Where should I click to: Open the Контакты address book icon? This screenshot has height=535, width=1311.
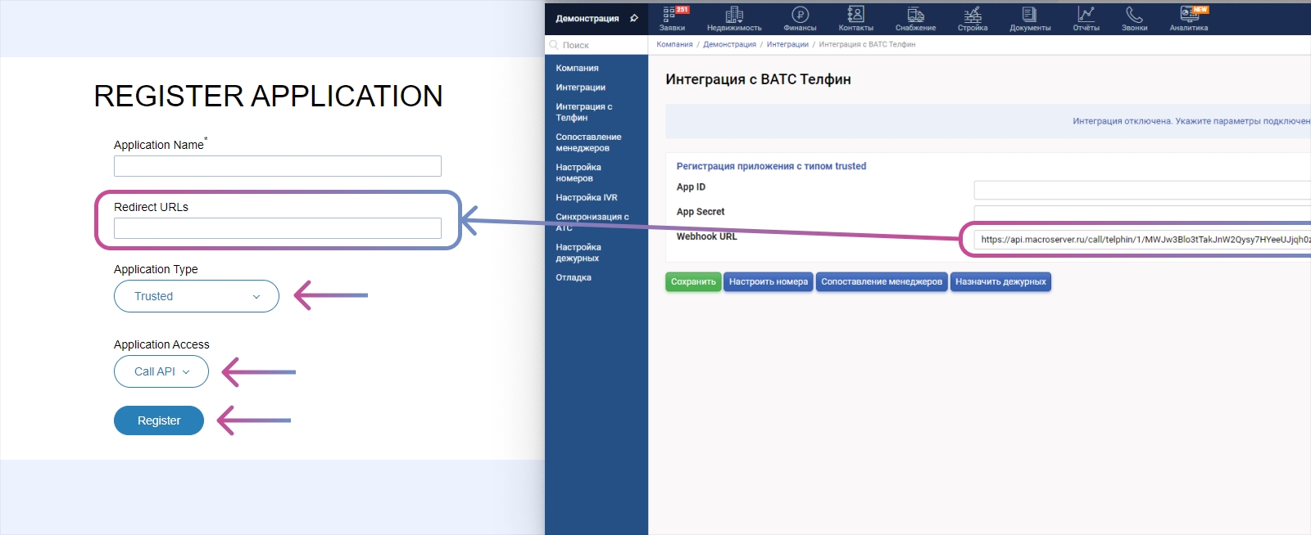point(855,15)
